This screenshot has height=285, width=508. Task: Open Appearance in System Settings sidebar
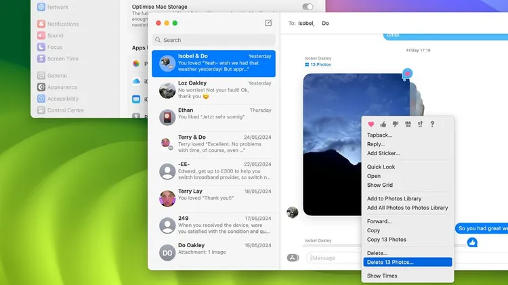coord(58,87)
